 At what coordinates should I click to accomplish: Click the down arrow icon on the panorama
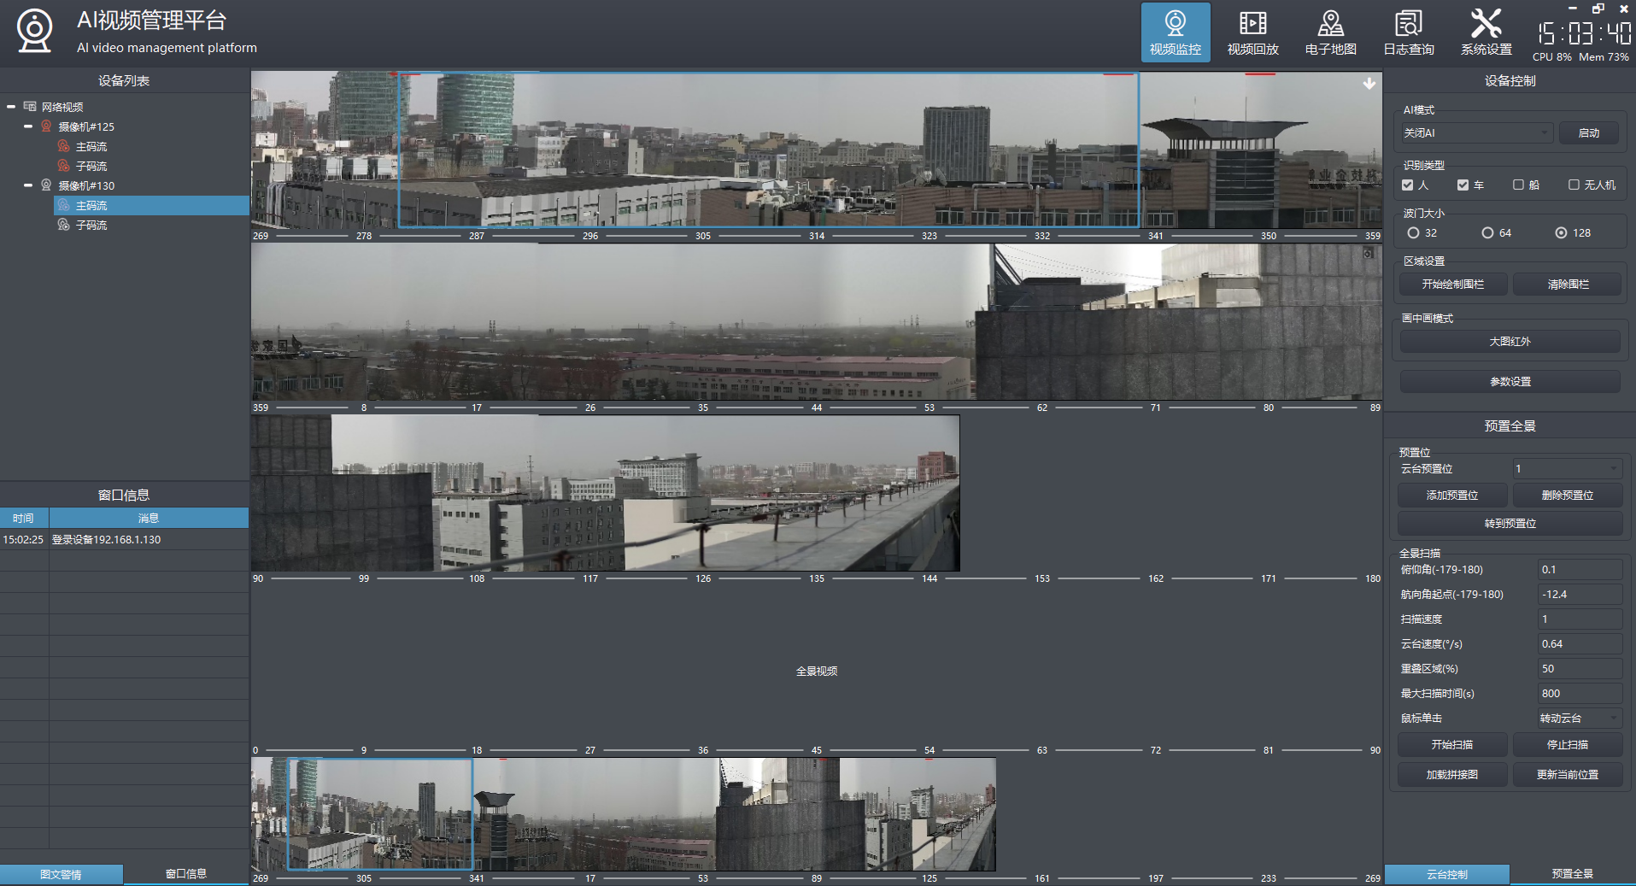click(x=1369, y=84)
